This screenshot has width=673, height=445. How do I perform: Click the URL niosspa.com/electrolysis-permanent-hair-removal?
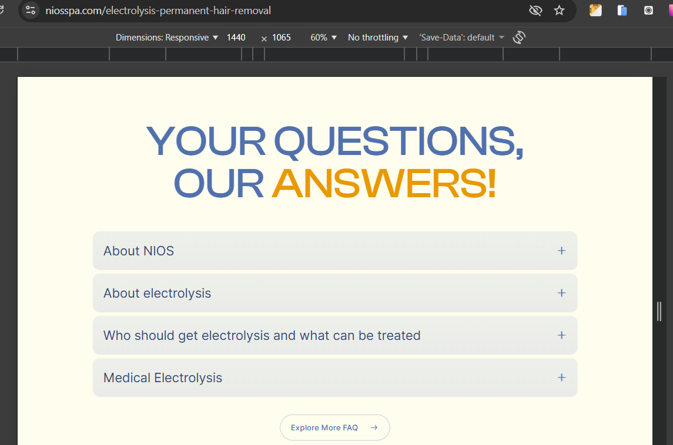click(x=158, y=11)
